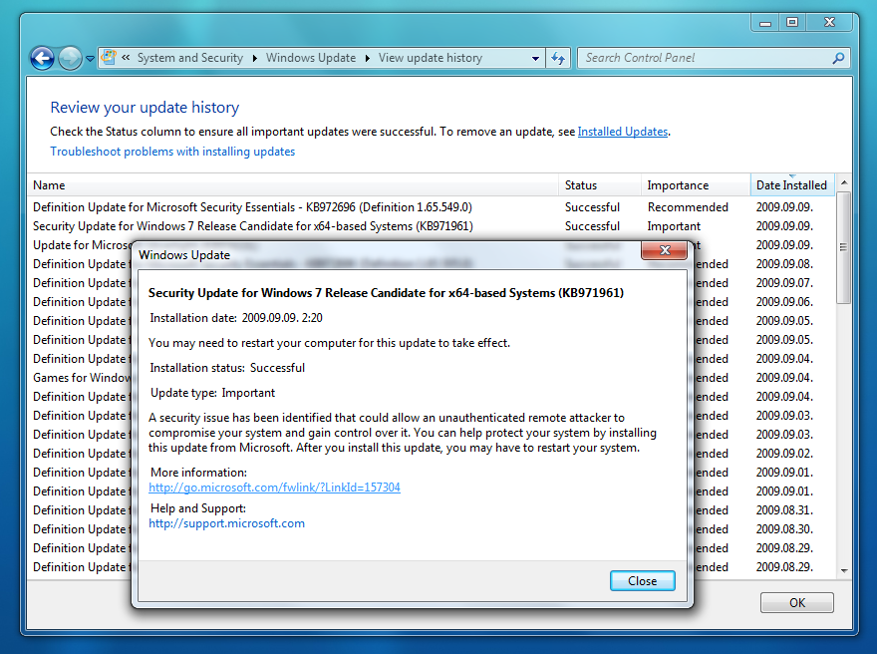This screenshot has width=877, height=654.
Task: Click the update list scrollbar thumb
Action: (x=843, y=247)
